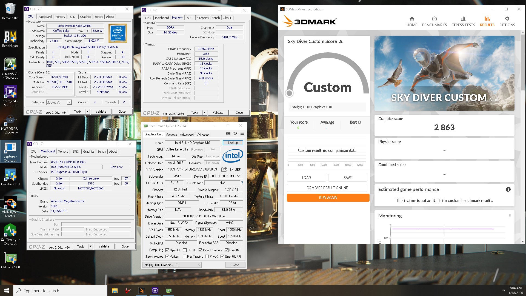Viewport: 526px width, 296px height.
Task: Click the Sky Diver Custom banner image
Action: click(x=444, y=73)
